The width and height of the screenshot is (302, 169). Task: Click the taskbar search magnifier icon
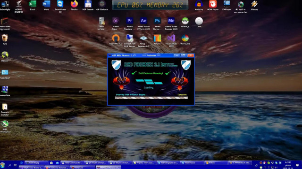click(9, 165)
